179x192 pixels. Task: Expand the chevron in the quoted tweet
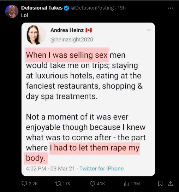(149, 30)
